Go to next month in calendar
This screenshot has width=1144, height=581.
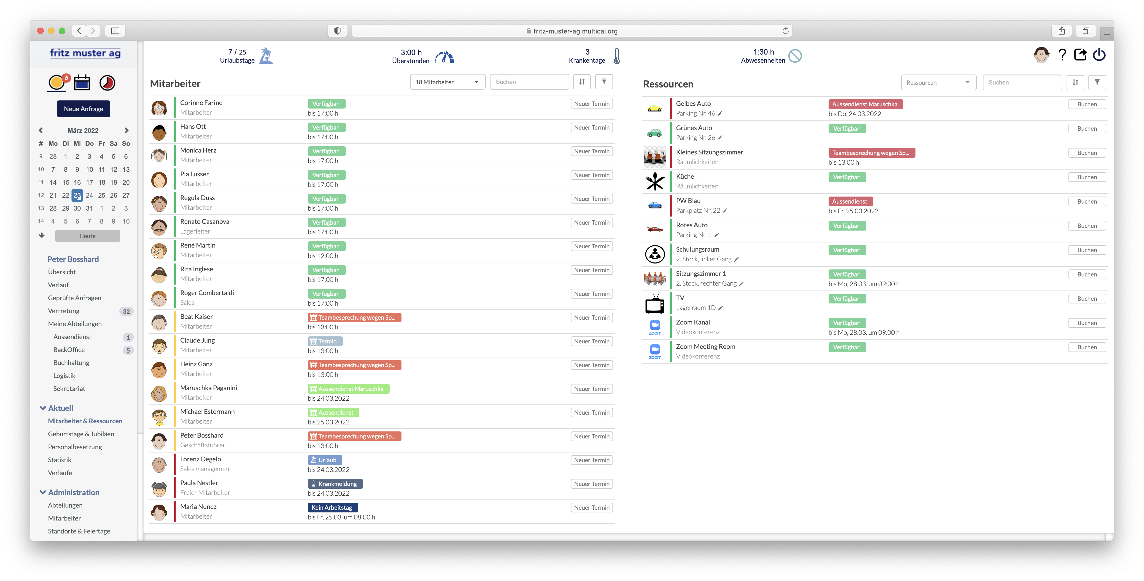(126, 130)
